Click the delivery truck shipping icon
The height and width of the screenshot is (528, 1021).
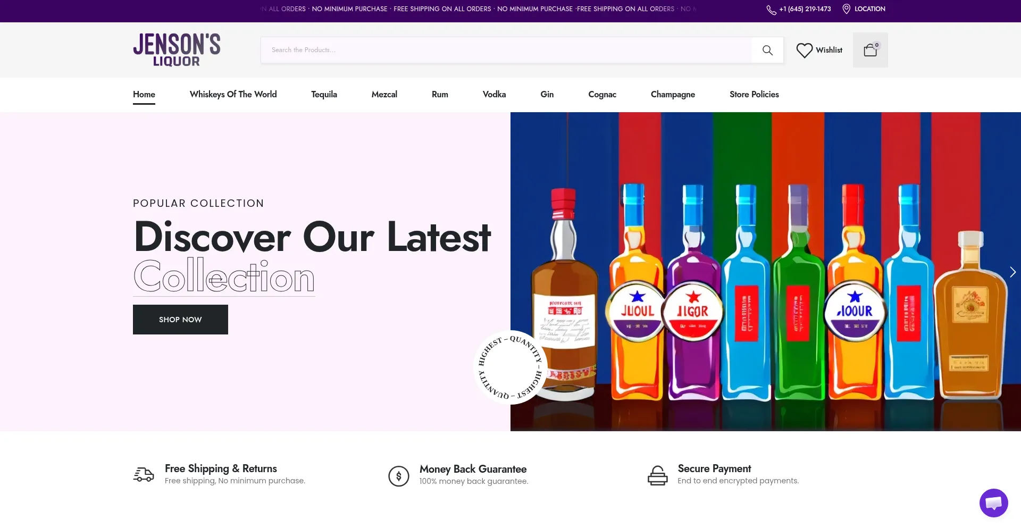point(144,474)
